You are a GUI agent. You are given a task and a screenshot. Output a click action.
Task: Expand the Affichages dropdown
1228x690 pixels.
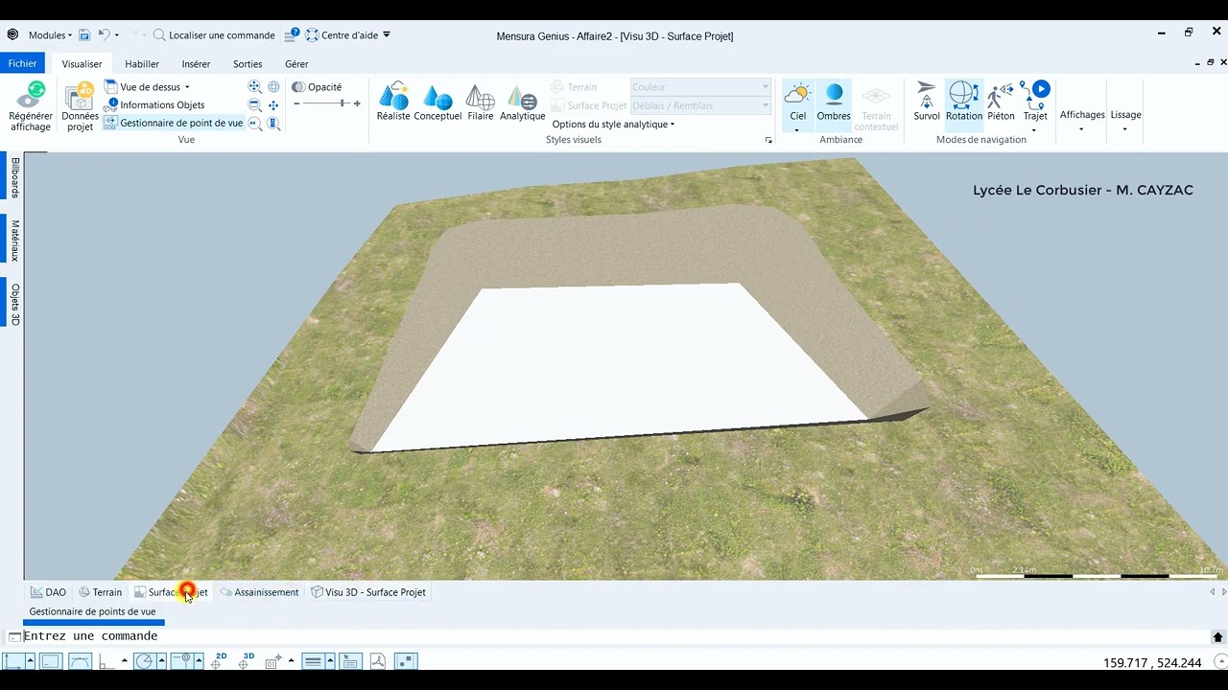(1082, 119)
